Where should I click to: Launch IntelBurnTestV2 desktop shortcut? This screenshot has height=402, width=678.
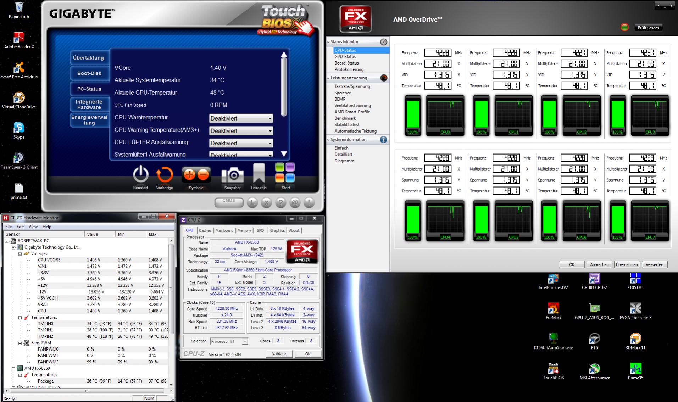tap(553, 279)
